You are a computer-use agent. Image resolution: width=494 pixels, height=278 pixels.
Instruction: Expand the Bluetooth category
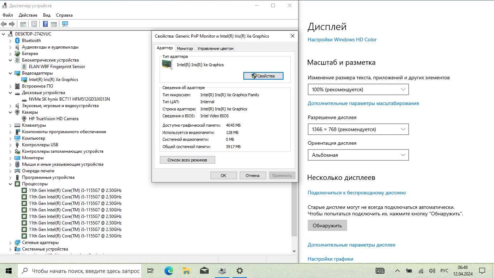click(x=10, y=41)
